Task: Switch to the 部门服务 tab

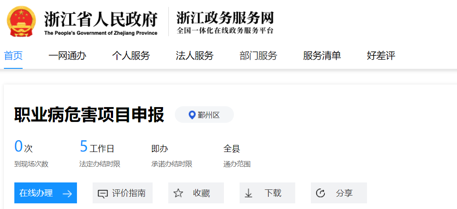Action: [258, 56]
